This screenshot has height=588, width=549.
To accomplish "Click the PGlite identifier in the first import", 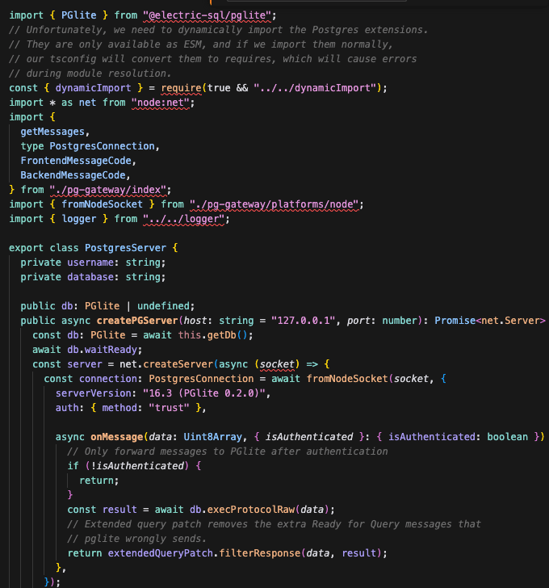I will pos(78,15).
